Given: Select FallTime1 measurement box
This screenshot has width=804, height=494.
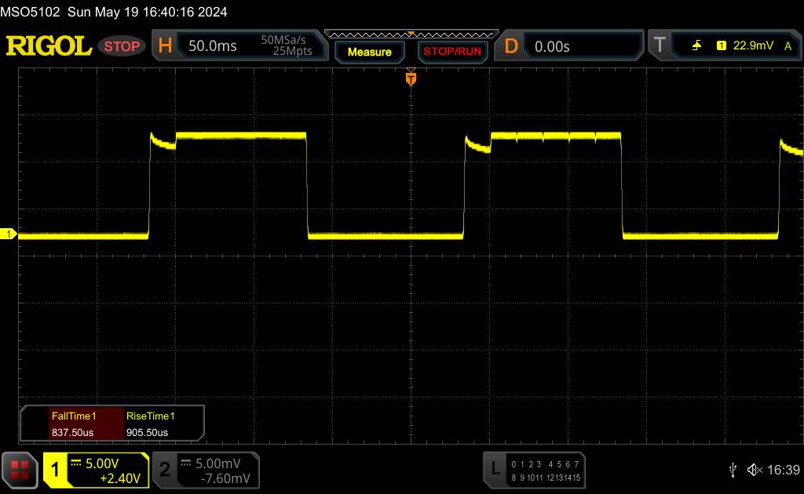Looking at the screenshot, I should (x=86, y=424).
